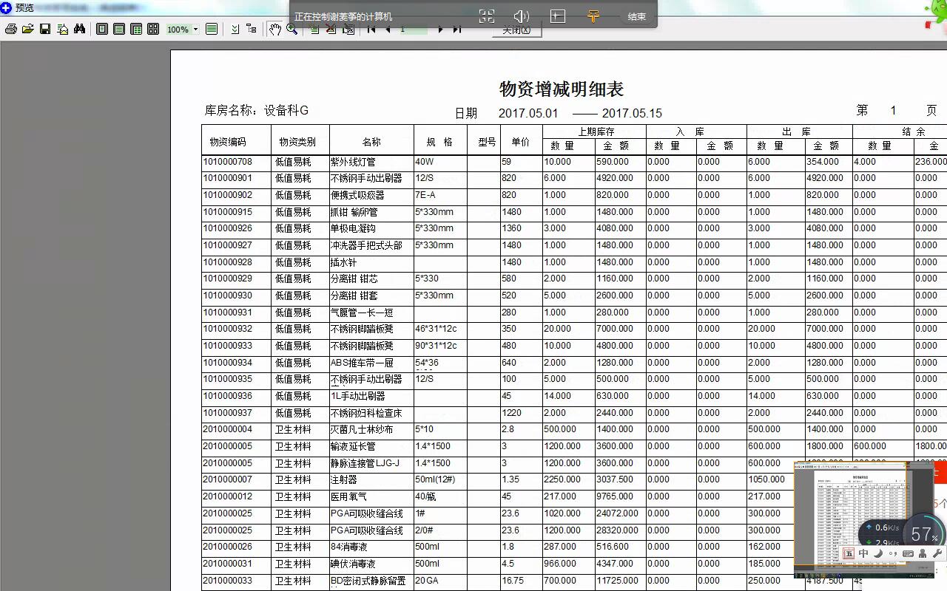Click 结束 to end remote control
Image resolution: width=947 pixels, height=591 pixels.
click(x=636, y=16)
